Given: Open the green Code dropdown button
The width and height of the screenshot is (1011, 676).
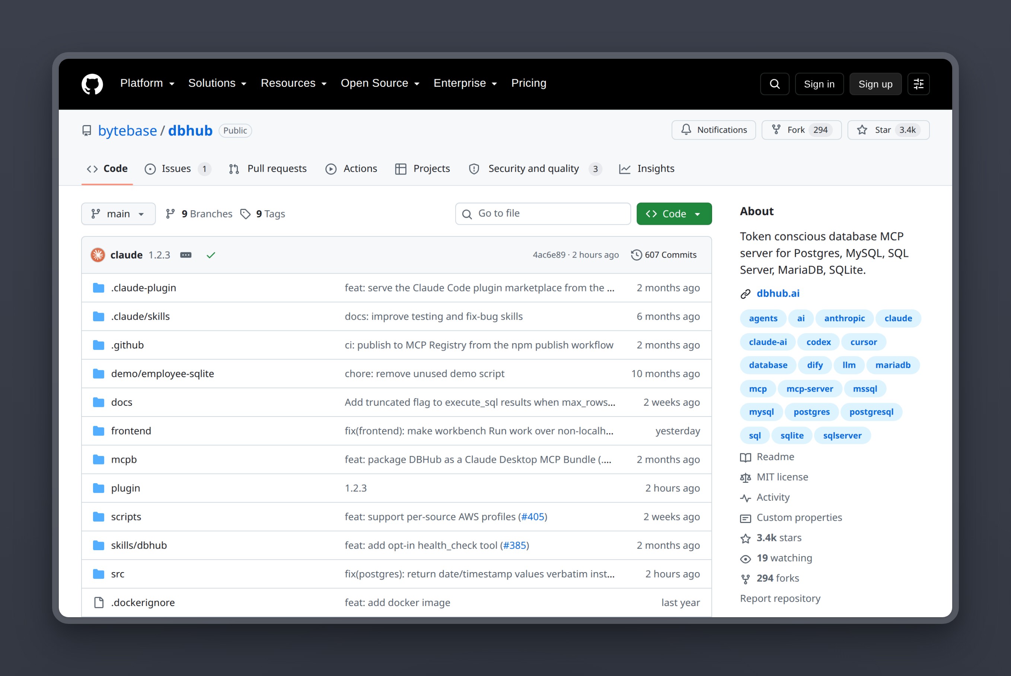Looking at the screenshot, I should click(x=674, y=214).
